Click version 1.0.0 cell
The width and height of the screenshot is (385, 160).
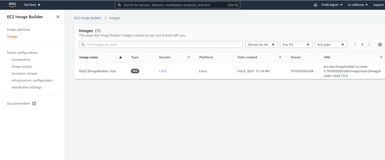pyautogui.click(x=162, y=71)
